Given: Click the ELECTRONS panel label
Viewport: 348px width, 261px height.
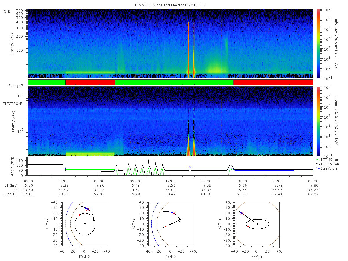Looking at the screenshot, I should point(12,104).
